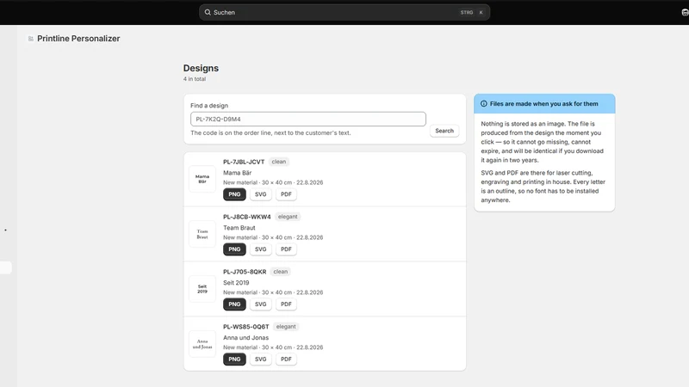Click design code PL-WS85-0Q6T

point(246,327)
